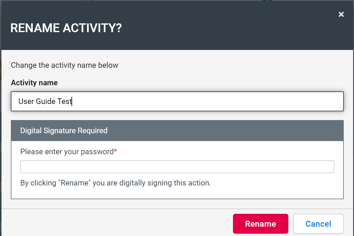Click the "Change the activity name below" text
The height and width of the screenshot is (236, 354).
click(x=64, y=65)
